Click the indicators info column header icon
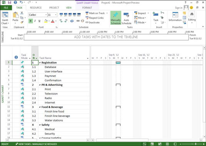206x146 pixels. click(16, 57)
